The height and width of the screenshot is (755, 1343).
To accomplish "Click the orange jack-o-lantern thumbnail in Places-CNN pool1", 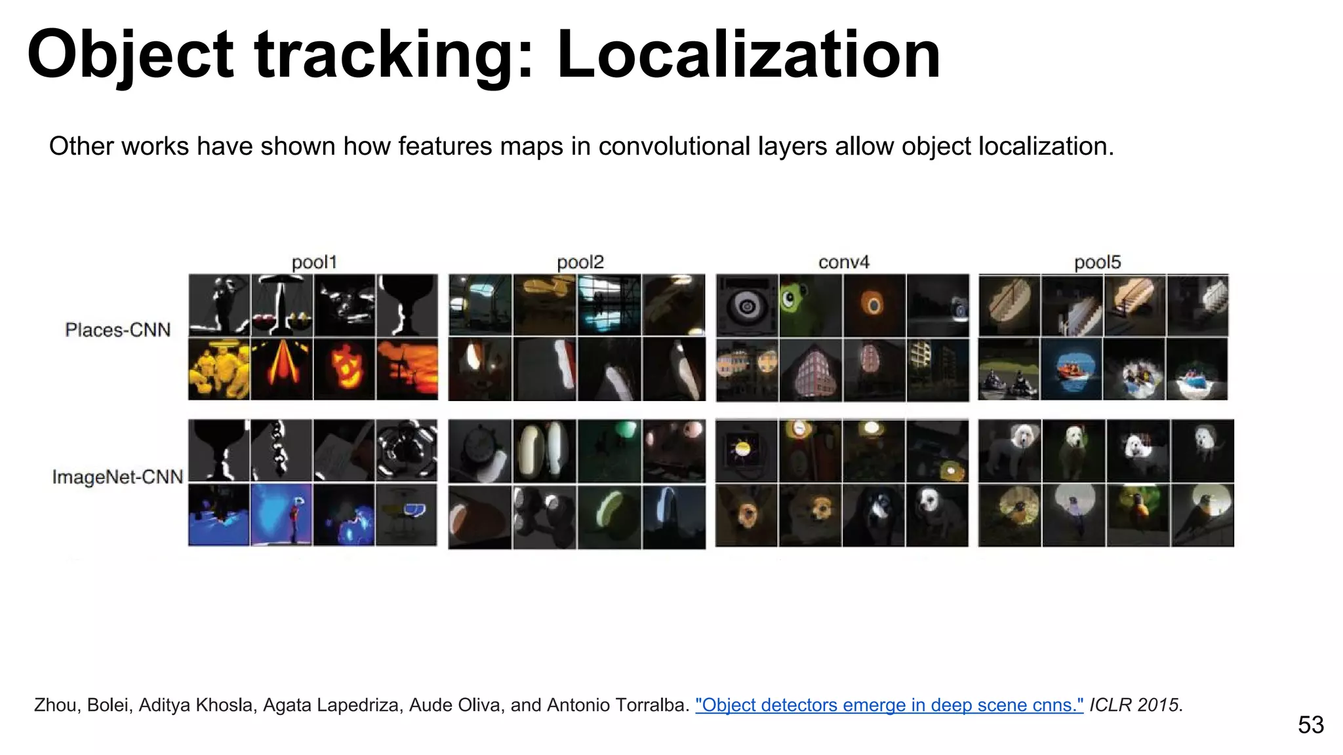I will click(344, 369).
